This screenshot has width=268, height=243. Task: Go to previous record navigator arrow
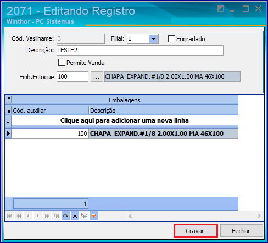[28, 216]
